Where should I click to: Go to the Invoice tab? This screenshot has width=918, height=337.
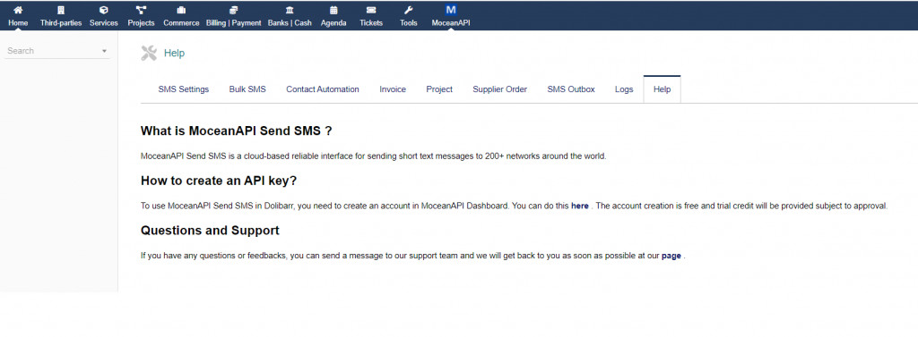coord(393,89)
